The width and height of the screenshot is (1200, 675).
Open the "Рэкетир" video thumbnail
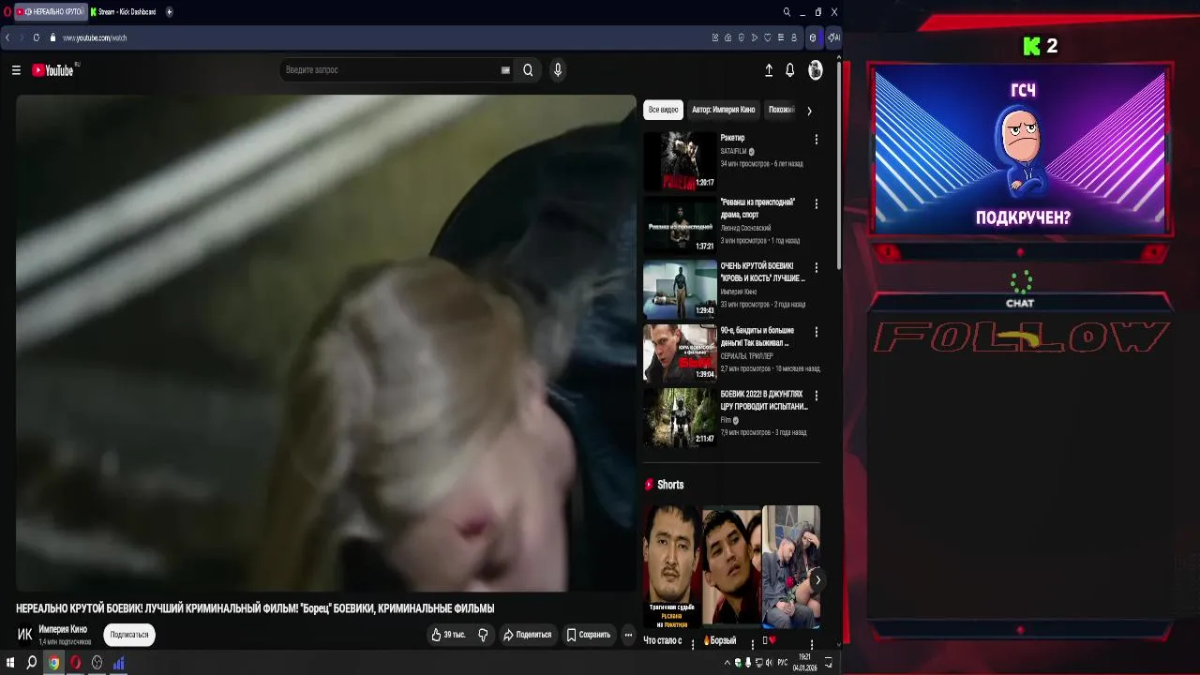[680, 161]
